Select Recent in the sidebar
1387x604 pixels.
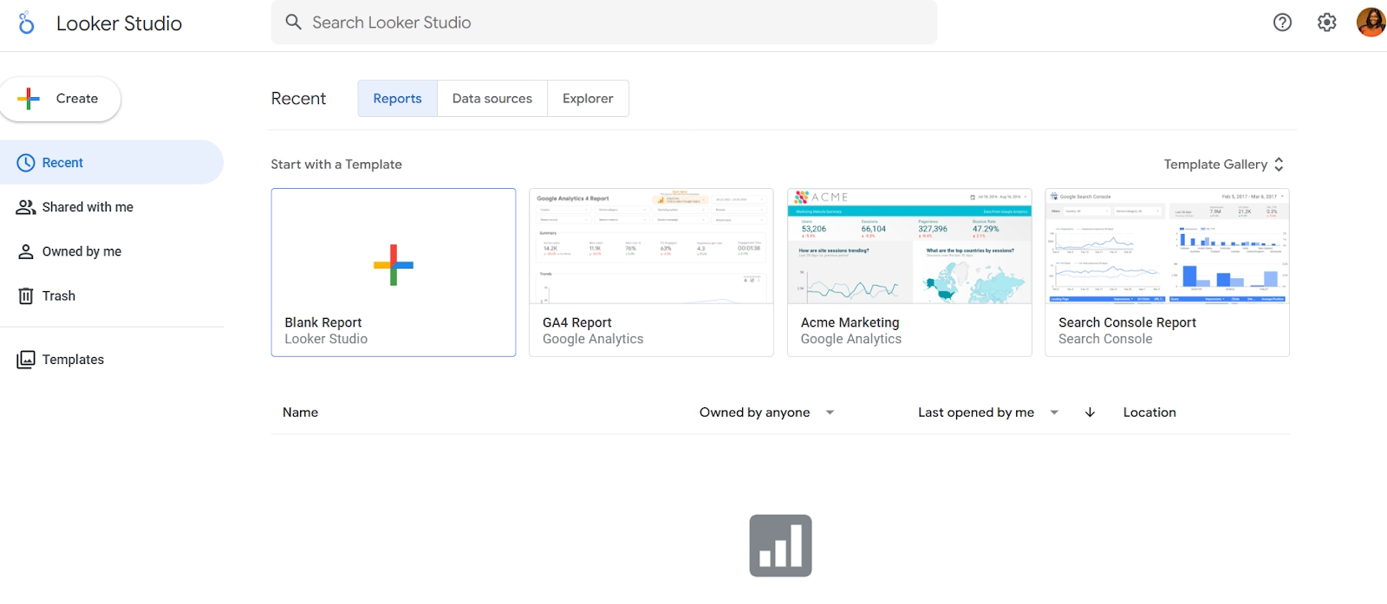(x=112, y=163)
